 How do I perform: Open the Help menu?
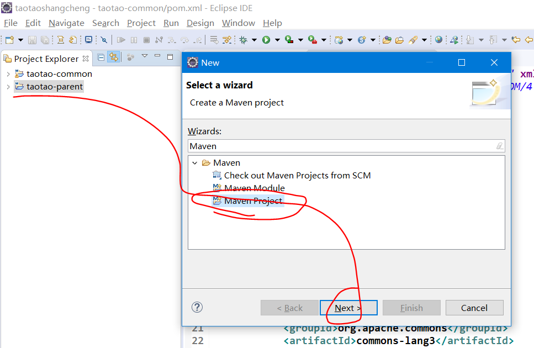point(272,23)
